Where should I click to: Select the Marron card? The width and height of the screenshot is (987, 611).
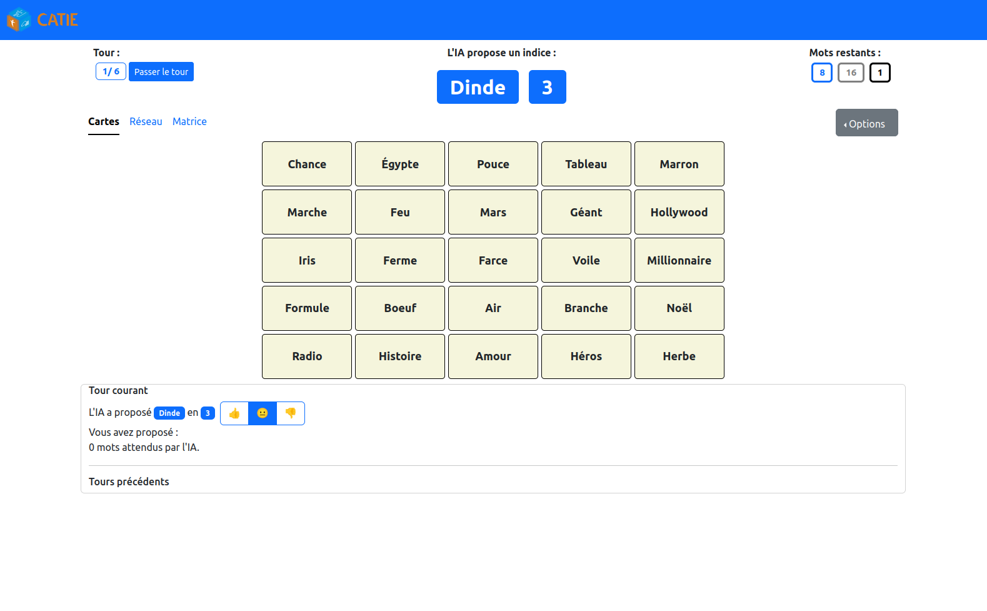coord(679,164)
